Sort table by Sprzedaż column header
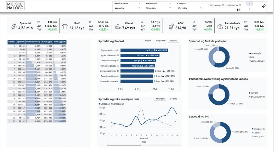This screenshot has height=152, width=274. tap(21, 42)
